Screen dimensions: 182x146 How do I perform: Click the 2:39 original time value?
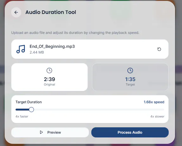pos(49,79)
